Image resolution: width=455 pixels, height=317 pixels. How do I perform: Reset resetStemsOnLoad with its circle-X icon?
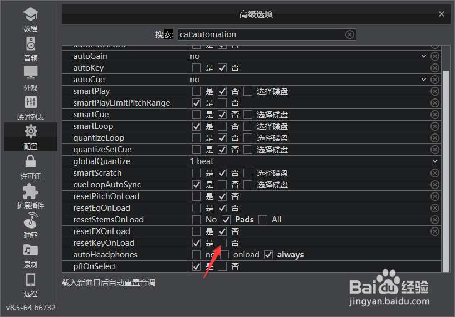[x=435, y=220]
